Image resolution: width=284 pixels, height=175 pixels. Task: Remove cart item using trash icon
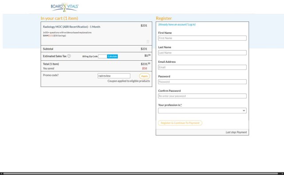click(148, 42)
